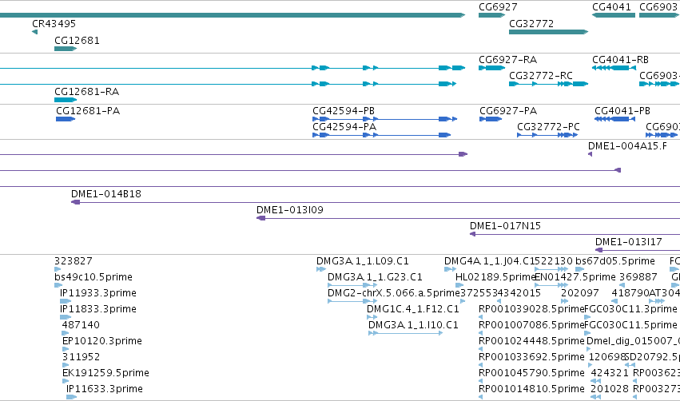Open the RP001045790.5prime label
Image resolution: width=680 pixels, height=401 pixels.
531,373
